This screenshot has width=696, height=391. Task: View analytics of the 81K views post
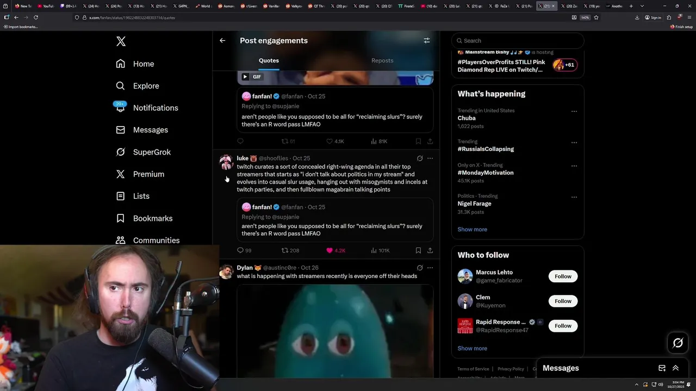click(378, 141)
